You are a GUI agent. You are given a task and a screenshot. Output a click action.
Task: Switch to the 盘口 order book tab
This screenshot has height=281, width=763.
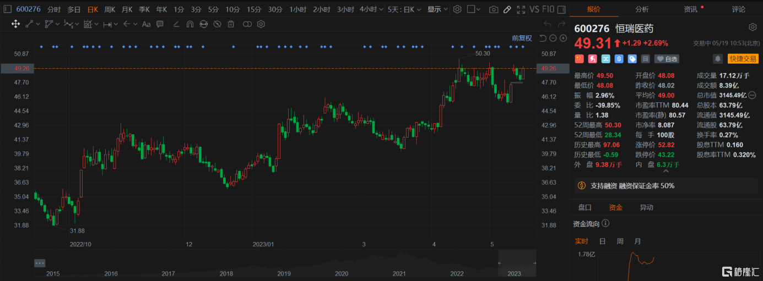[x=585, y=207]
